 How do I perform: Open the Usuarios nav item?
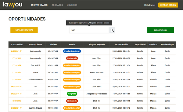point(72,5)
